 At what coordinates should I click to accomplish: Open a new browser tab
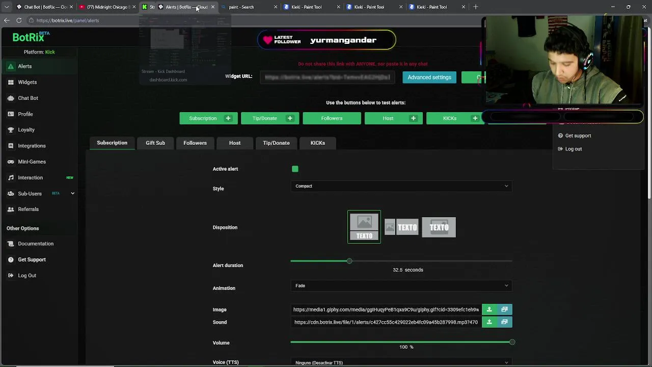[475, 7]
